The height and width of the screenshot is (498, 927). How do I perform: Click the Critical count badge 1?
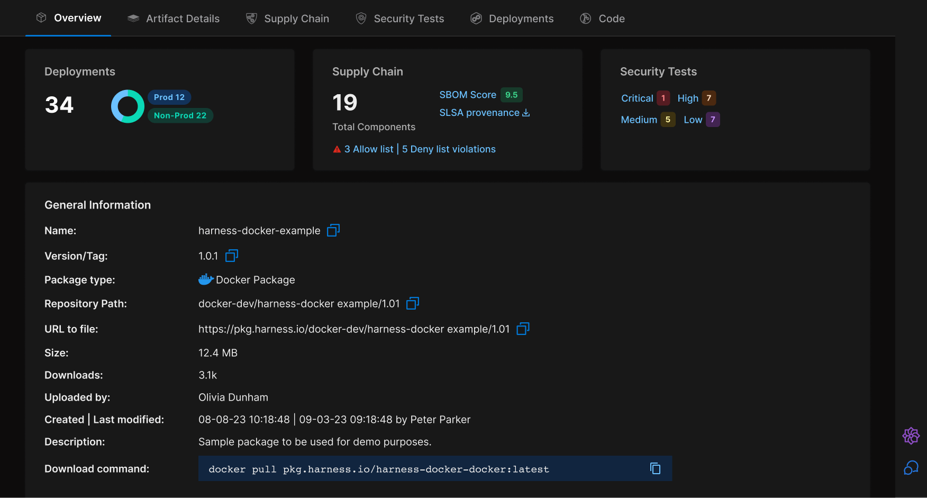click(x=664, y=98)
